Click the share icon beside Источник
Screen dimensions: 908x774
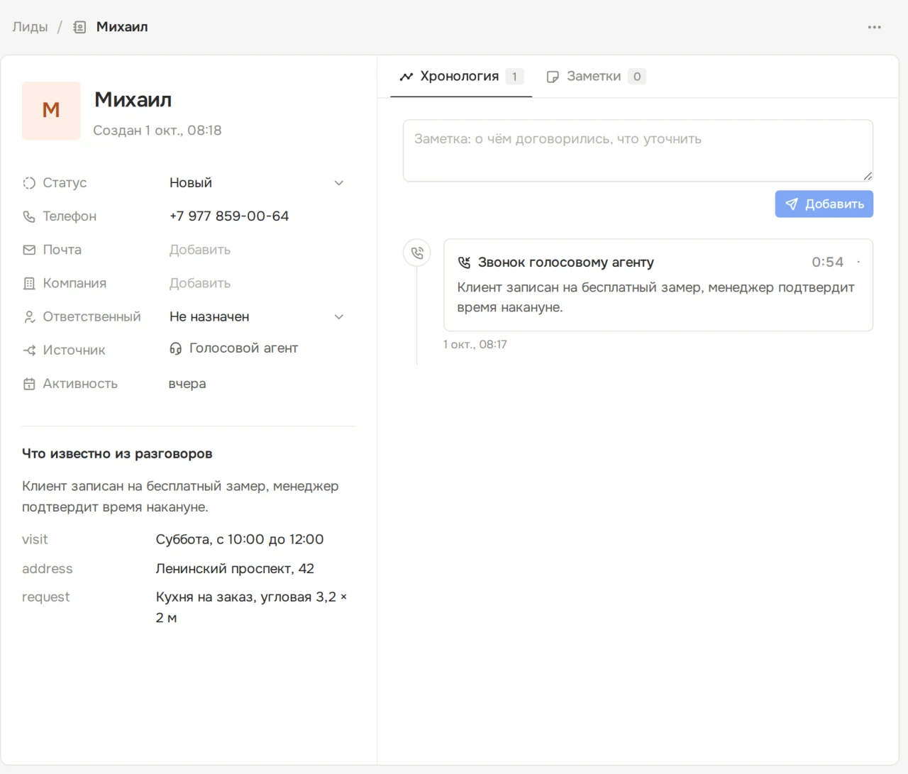click(29, 350)
